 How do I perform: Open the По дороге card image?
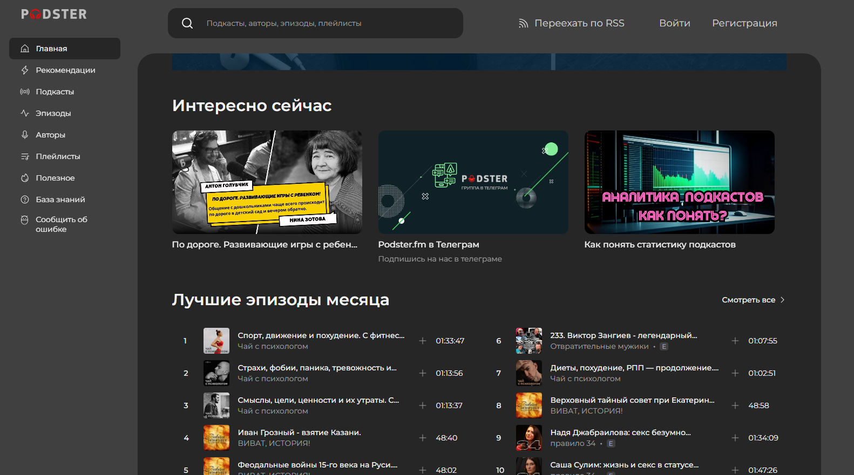click(267, 182)
